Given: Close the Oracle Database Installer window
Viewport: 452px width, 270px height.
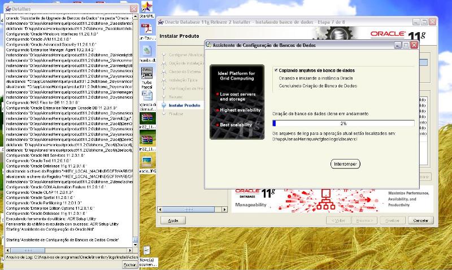Looking at the screenshot, I should coord(432,22).
